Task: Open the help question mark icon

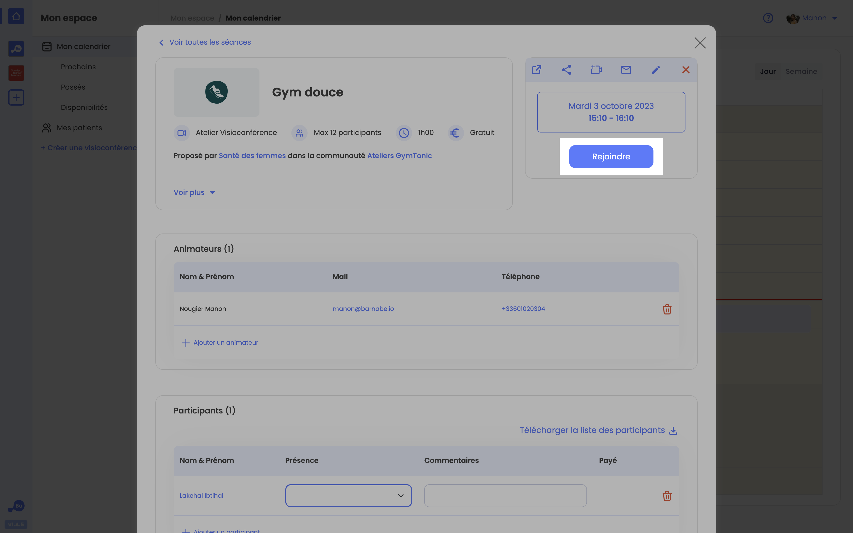Action: coord(768,18)
